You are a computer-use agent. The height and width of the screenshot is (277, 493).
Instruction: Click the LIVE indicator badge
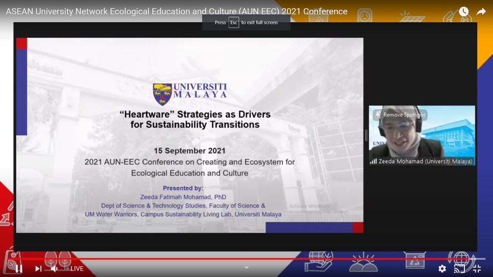click(x=76, y=269)
